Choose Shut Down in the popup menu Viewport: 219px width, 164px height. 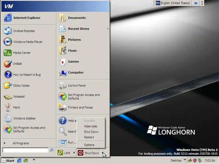(x=91, y=132)
